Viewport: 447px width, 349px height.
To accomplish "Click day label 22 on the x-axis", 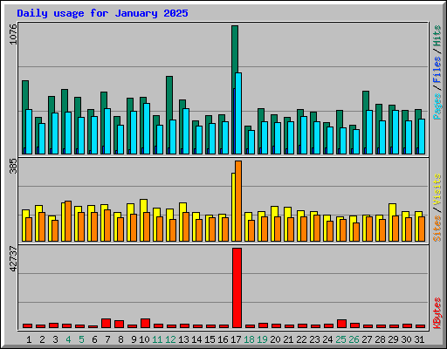I will coord(301,339).
